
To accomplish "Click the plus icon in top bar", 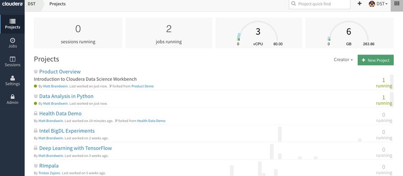I will click(359, 4).
